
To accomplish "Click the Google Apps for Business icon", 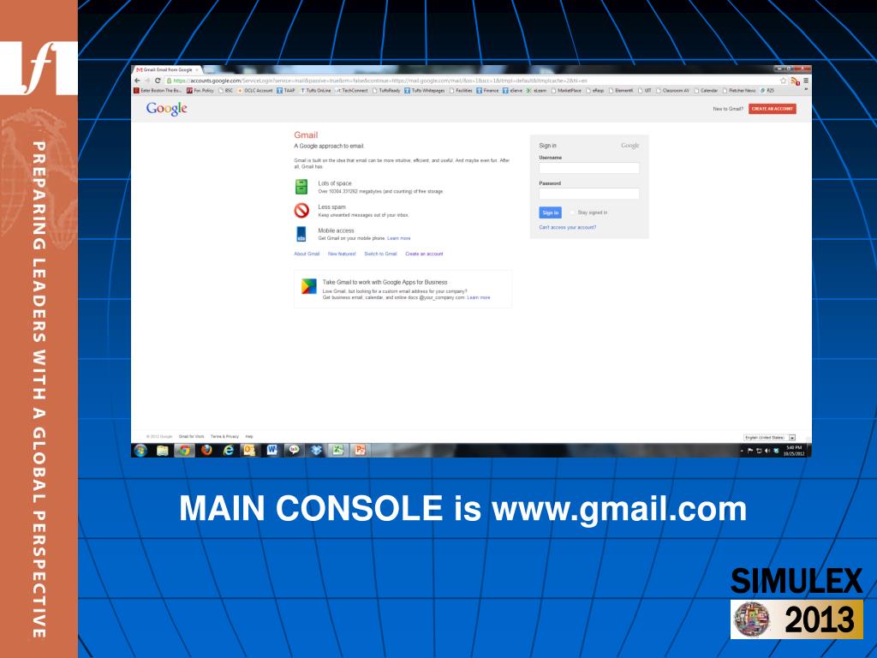I will coord(308,286).
